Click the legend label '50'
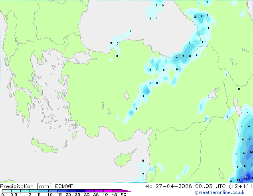Image resolution: width=253 pixels, height=196 pixels. (124, 194)
